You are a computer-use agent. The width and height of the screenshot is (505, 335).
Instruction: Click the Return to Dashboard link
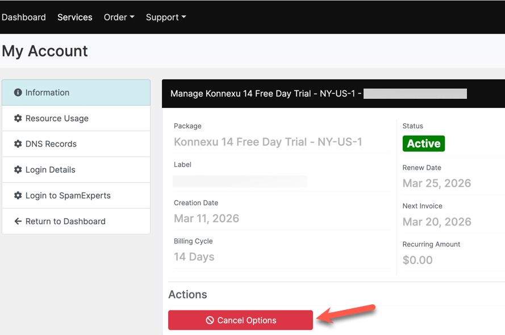65,221
